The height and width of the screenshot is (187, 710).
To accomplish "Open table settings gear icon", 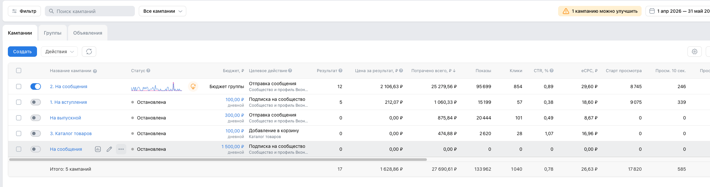I will [695, 52].
